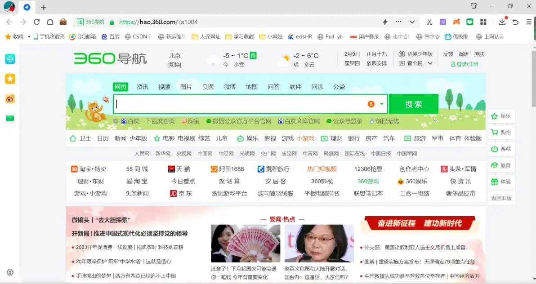Click the lightning speed mode icon
This screenshot has width=536, height=284.
click(x=385, y=22)
